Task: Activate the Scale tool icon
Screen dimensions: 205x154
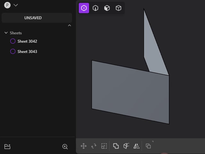Action: (104, 146)
